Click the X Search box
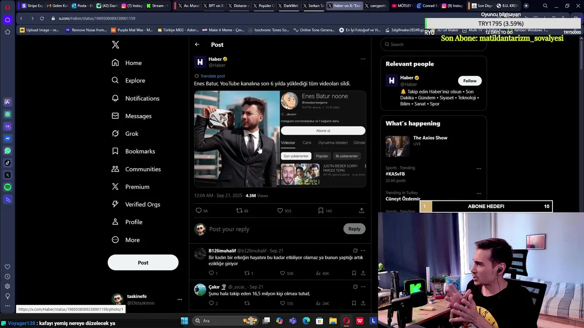The width and height of the screenshot is (584, 328). (x=433, y=44)
